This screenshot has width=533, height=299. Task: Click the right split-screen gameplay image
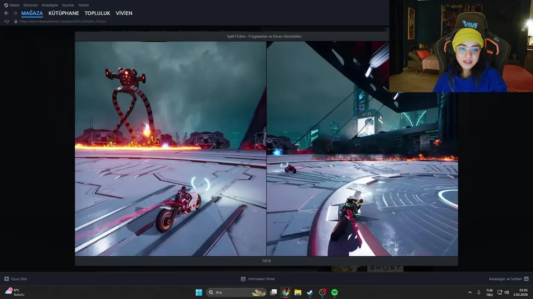(x=362, y=148)
